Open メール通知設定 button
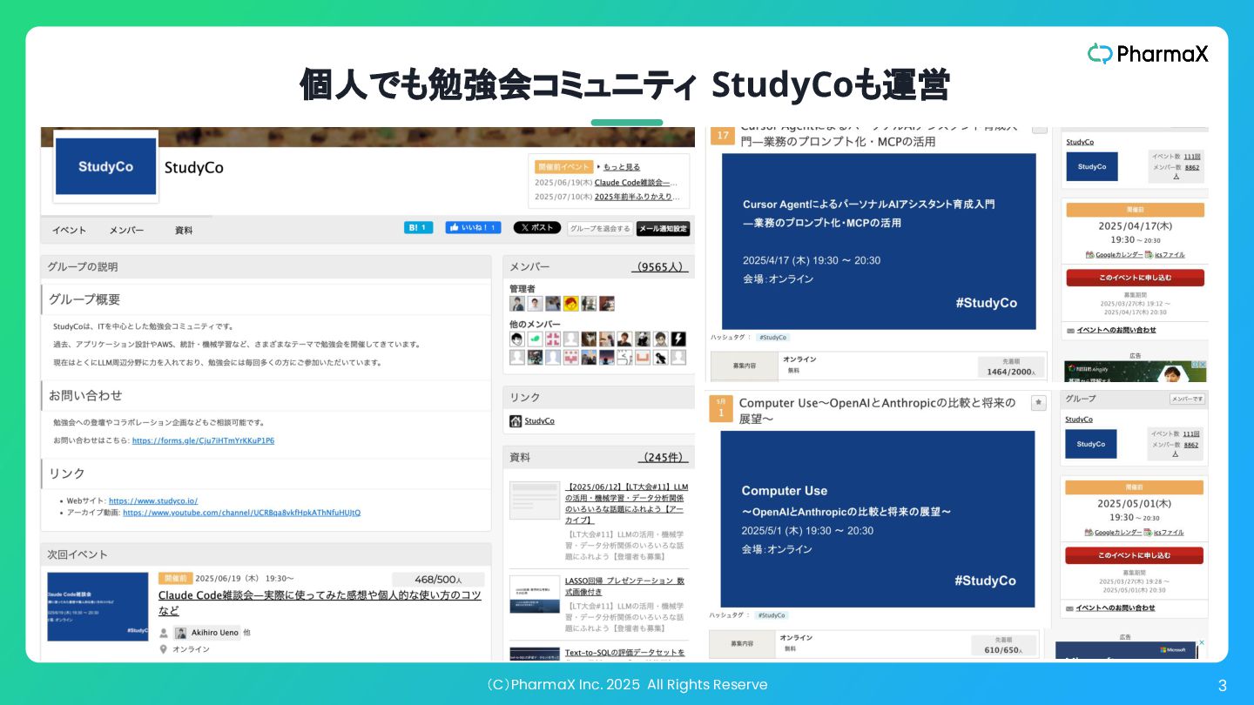 pyautogui.click(x=663, y=229)
